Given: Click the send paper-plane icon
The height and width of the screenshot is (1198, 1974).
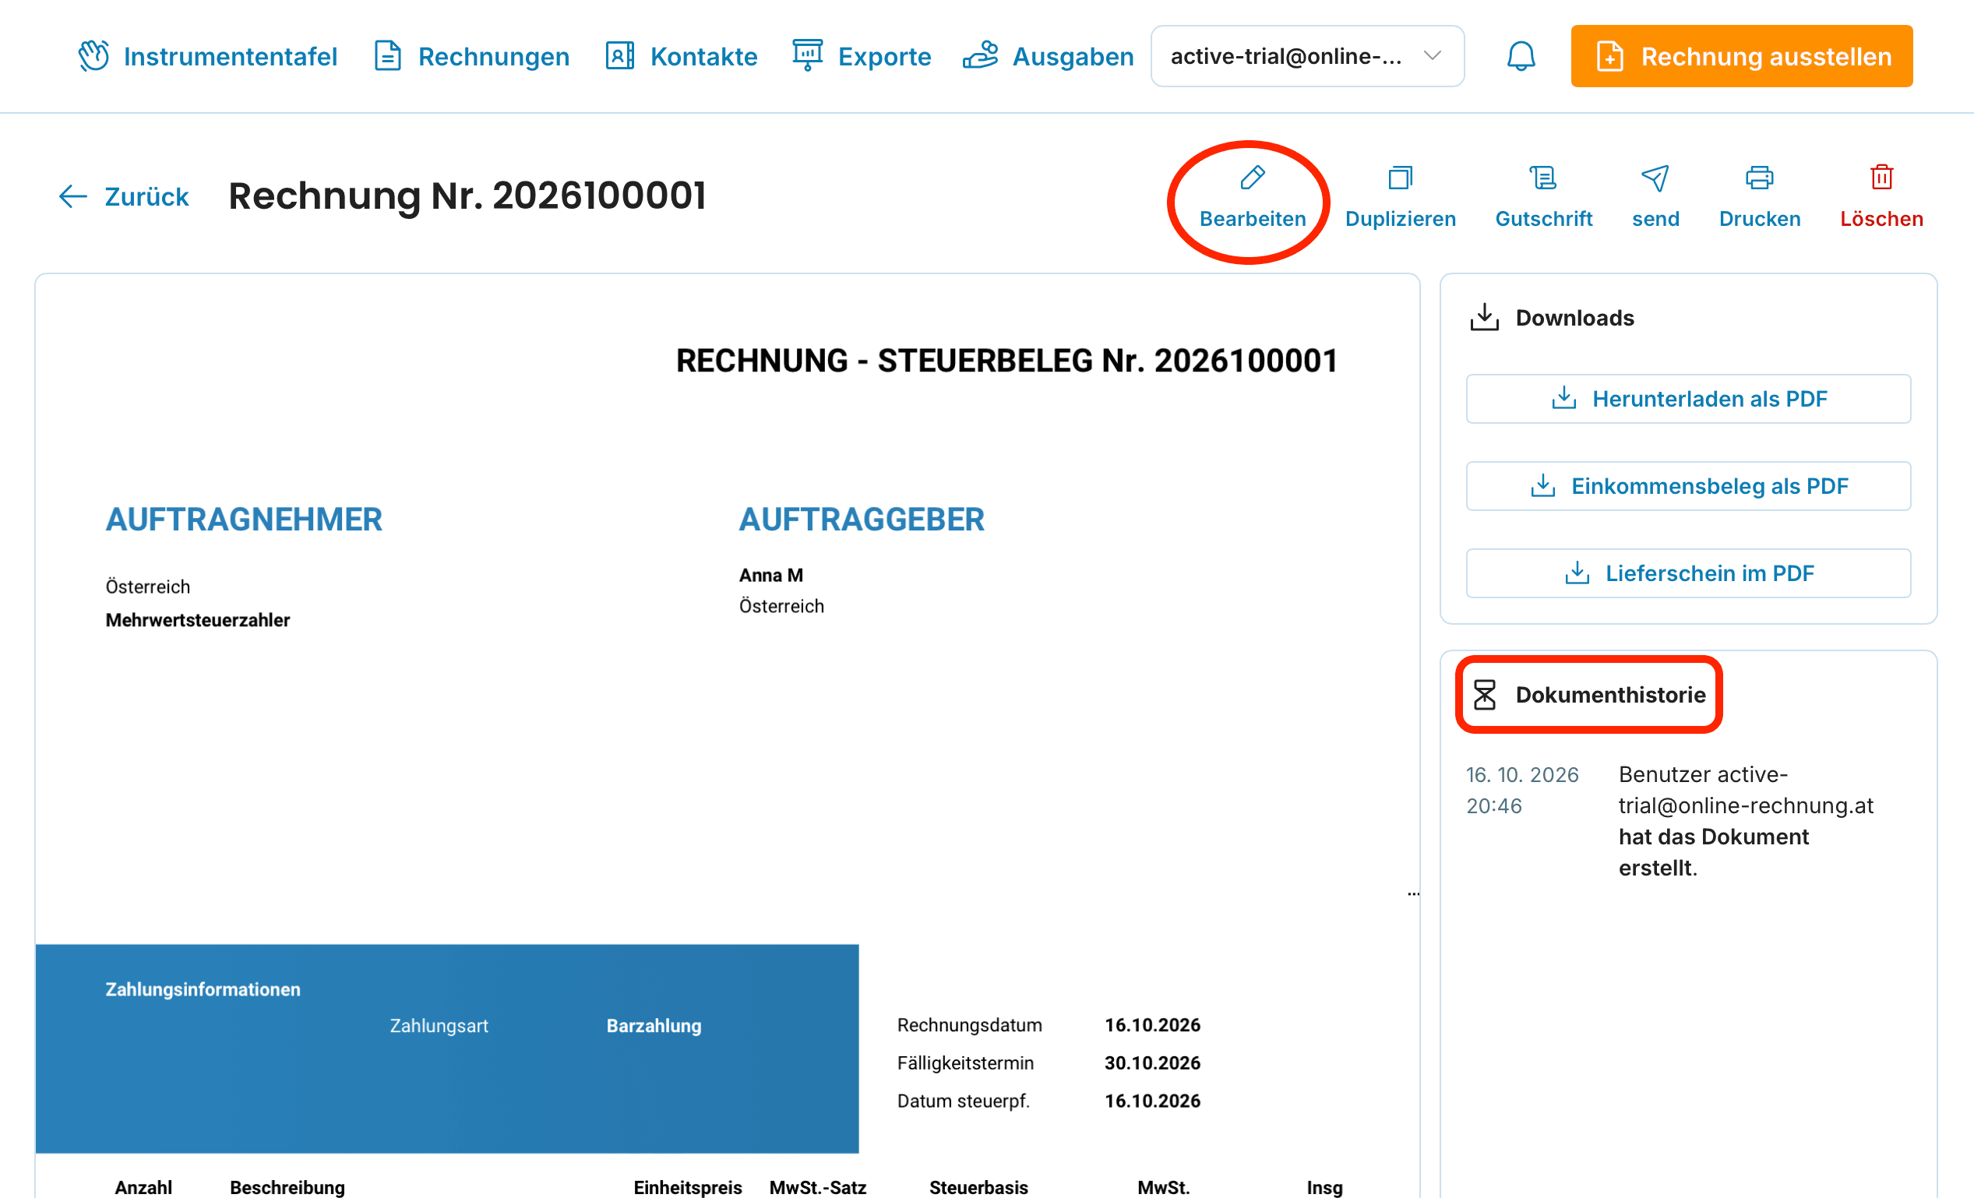Looking at the screenshot, I should 1655,177.
